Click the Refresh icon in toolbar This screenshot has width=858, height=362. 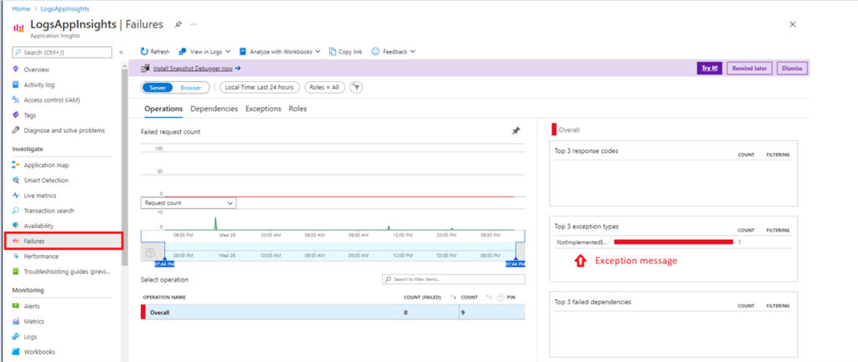point(145,51)
